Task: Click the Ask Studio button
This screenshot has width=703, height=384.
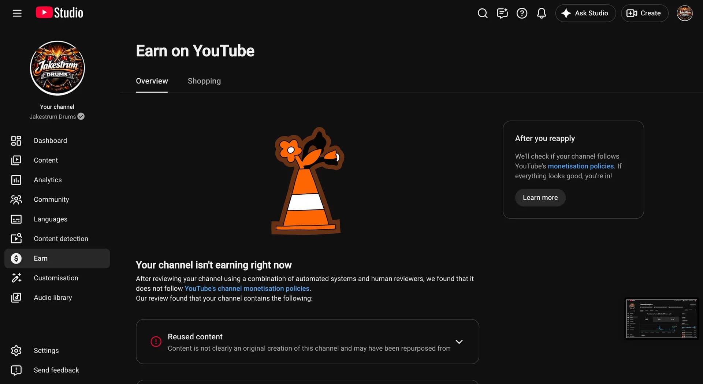Action: [x=585, y=13]
